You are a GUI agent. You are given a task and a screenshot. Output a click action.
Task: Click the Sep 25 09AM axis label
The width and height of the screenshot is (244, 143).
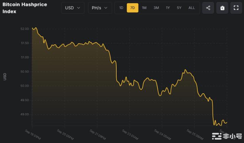(x=194, y=135)
